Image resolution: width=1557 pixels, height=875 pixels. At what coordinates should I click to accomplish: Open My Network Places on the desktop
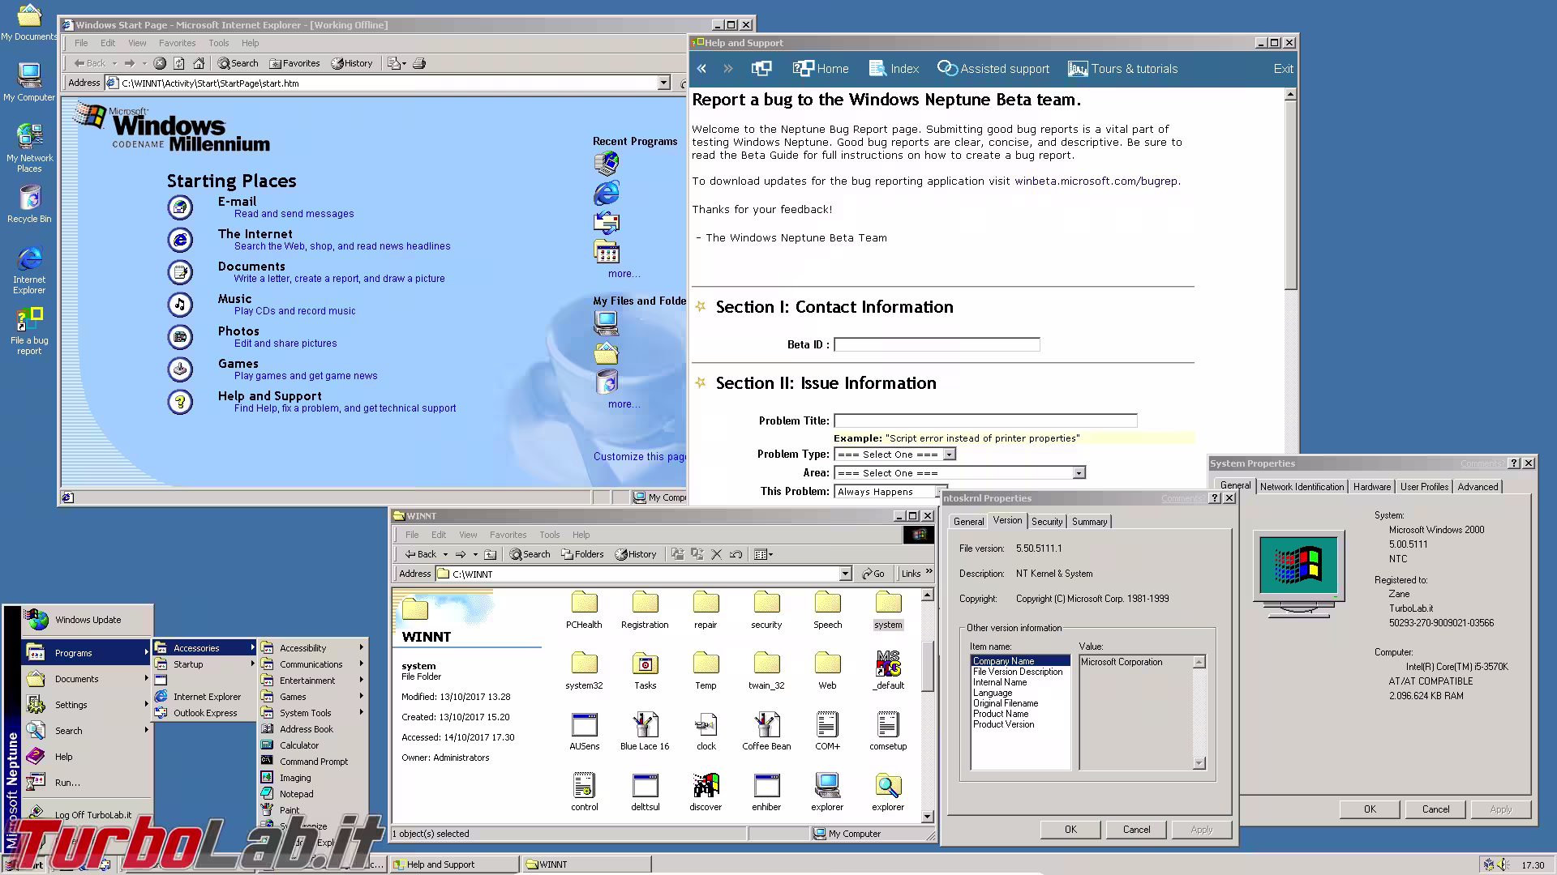coord(29,147)
